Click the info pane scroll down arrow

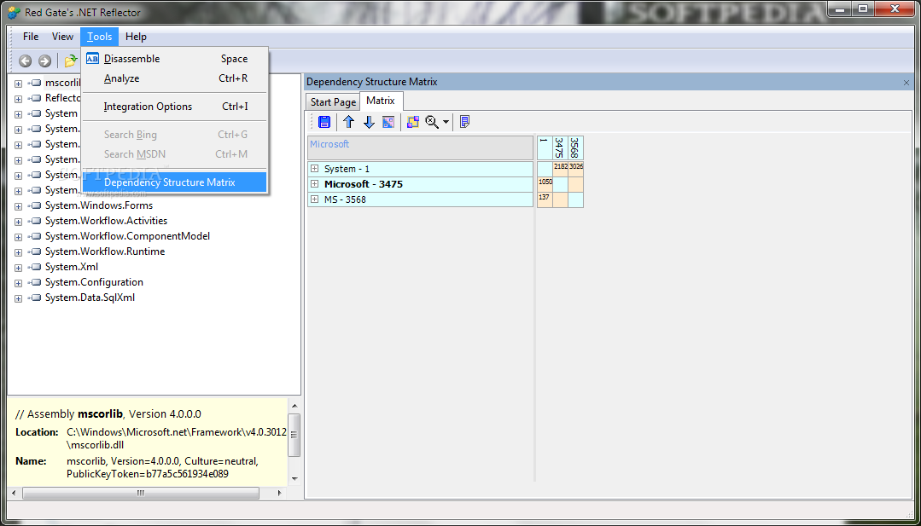[x=294, y=478]
